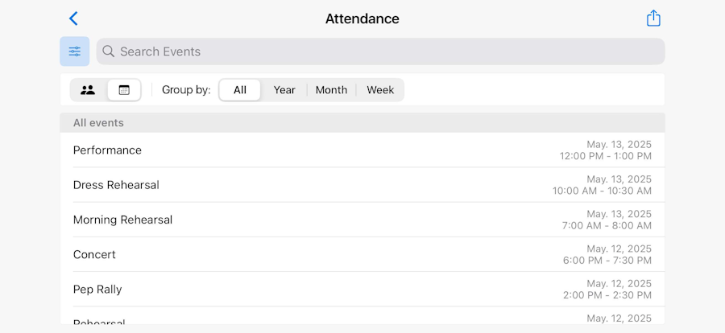Select the Morning Rehearsal event
This screenshot has height=333, width=725.
pos(122,220)
